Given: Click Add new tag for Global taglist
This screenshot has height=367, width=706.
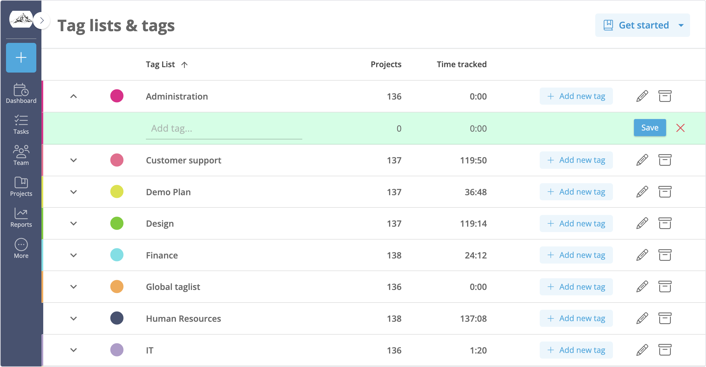Looking at the screenshot, I should click(x=576, y=287).
